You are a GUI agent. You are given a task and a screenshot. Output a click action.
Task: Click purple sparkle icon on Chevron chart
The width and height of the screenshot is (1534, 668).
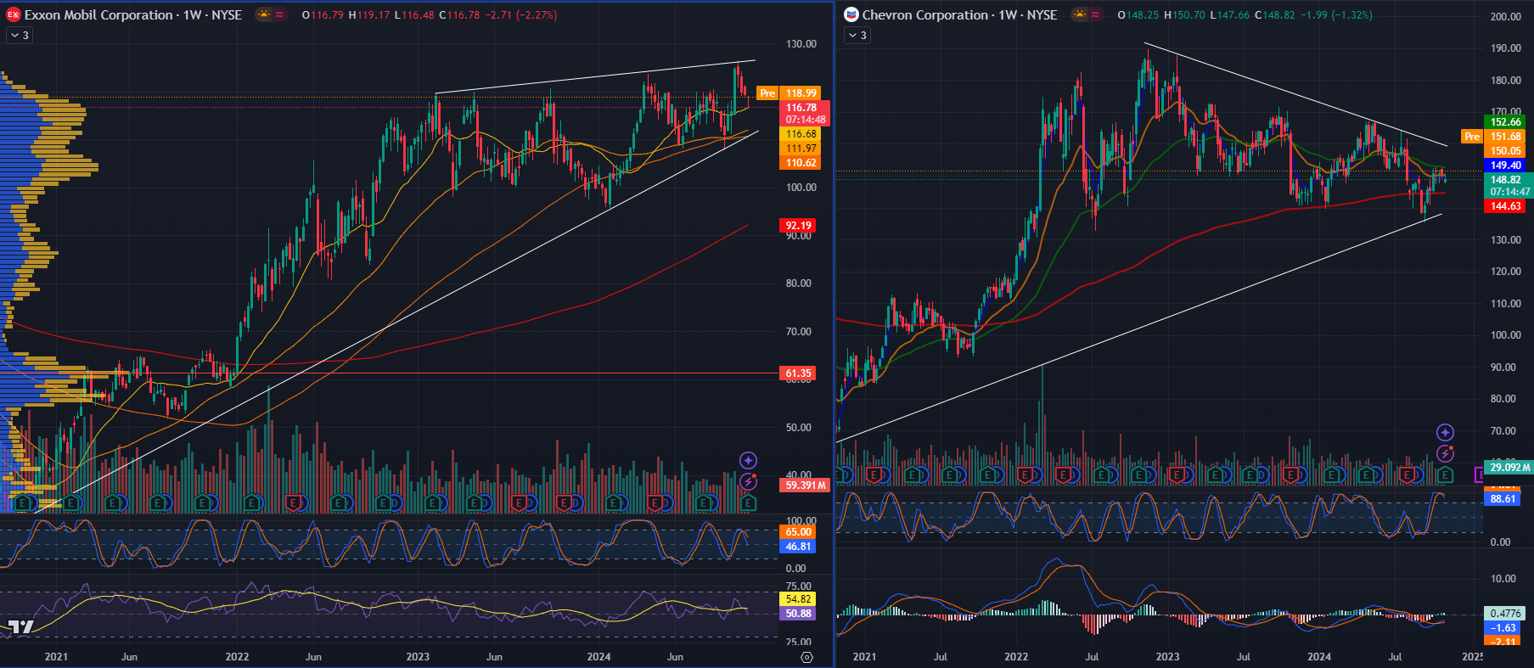point(1445,433)
